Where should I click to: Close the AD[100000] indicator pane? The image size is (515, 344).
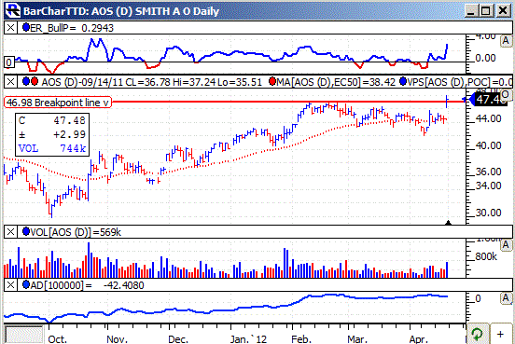pyautogui.click(x=10, y=285)
